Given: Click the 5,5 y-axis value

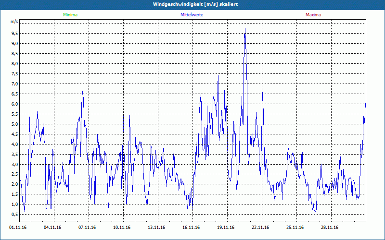Looking at the screenshot, I should (x=15, y=114).
